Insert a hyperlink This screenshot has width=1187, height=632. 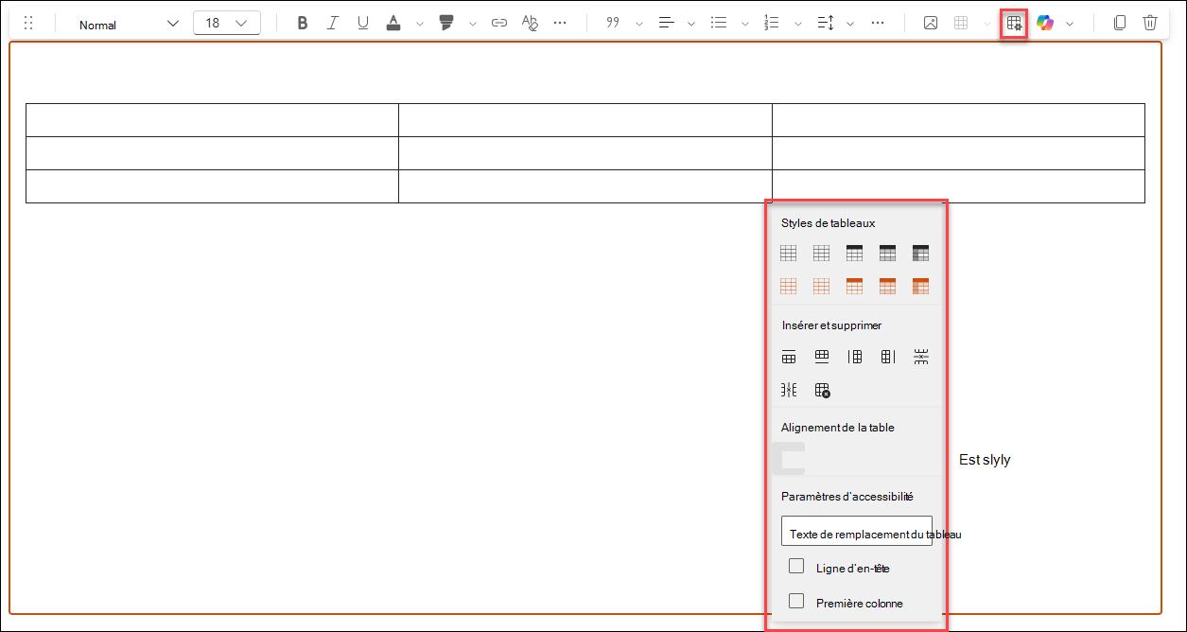coord(499,24)
